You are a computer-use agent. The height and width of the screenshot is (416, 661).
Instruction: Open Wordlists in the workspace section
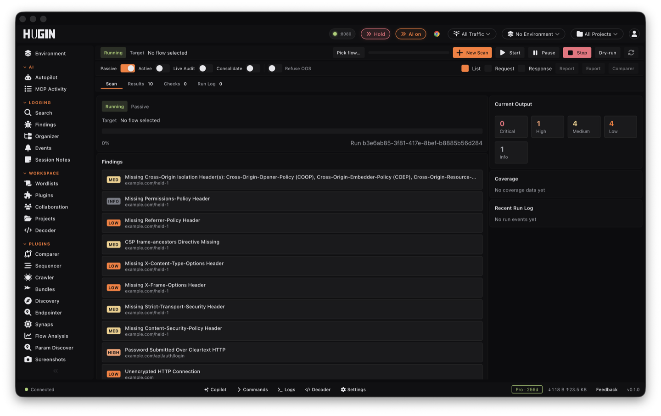click(41, 183)
